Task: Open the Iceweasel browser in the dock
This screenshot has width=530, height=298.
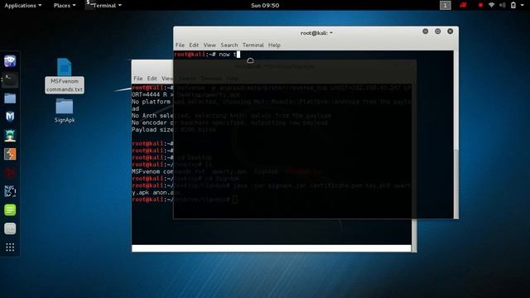Action: pyautogui.click(x=10, y=61)
